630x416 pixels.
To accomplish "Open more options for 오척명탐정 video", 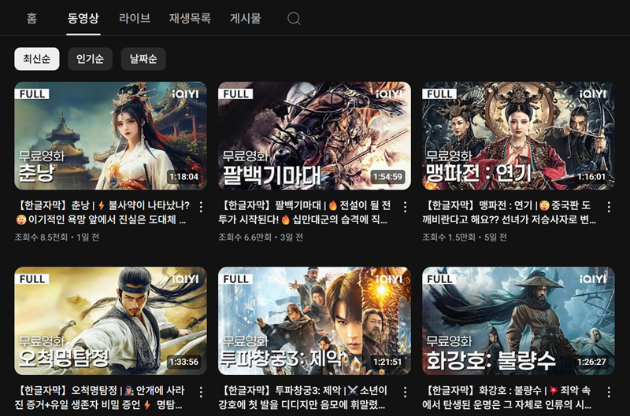I will coord(201,392).
